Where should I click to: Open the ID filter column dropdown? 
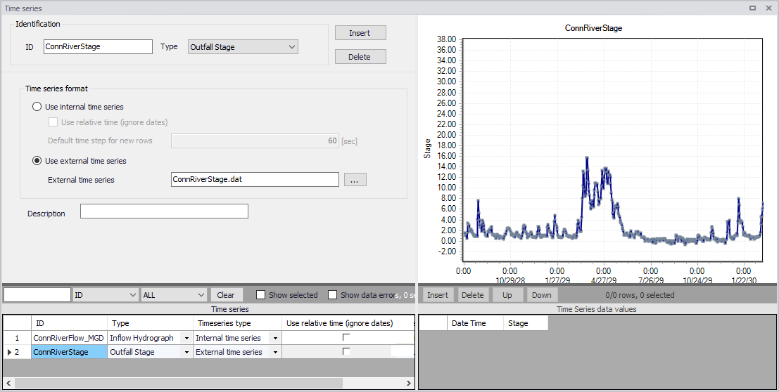click(x=106, y=295)
